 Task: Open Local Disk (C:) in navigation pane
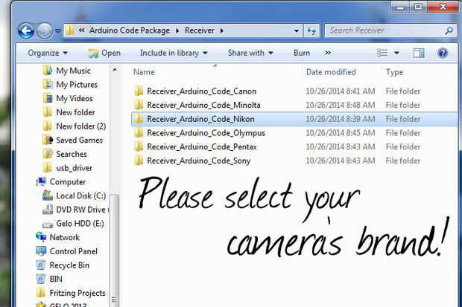[80, 195]
